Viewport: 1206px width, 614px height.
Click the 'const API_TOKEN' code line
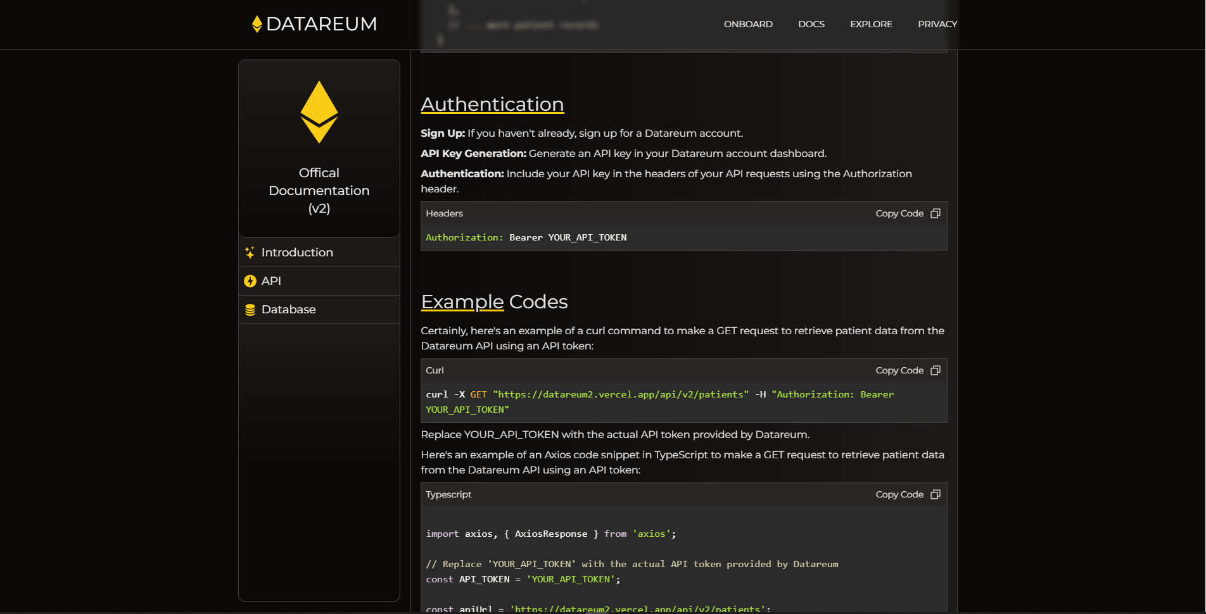(523, 579)
